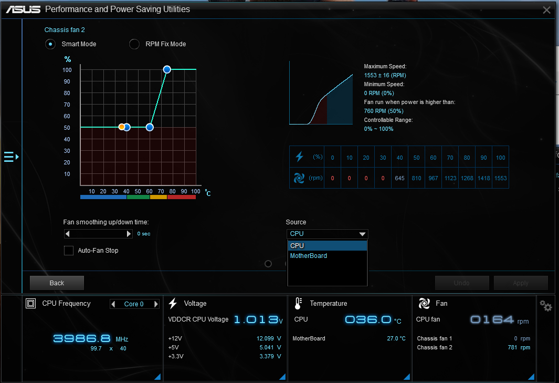Viewport: 559px width, 383px height.
Task: Close the ASUS utilities window
Action: (x=546, y=10)
